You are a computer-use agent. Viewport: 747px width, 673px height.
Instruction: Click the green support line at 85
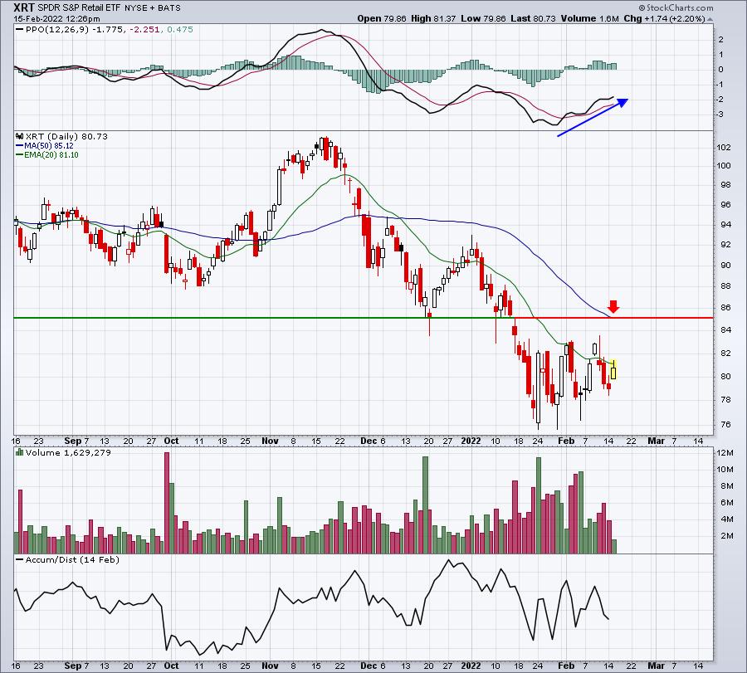263,318
